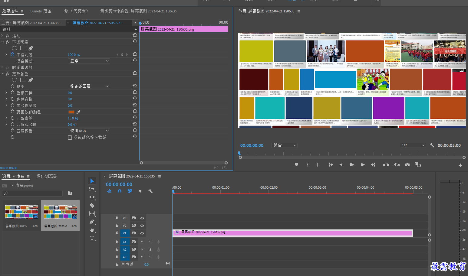Click the Matching Tolerance 15.0 % value
The image size is (468, 276).
coord(73,118)
